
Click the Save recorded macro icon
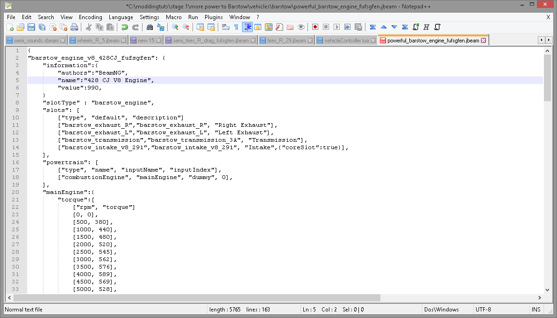[x=358, y=28]
